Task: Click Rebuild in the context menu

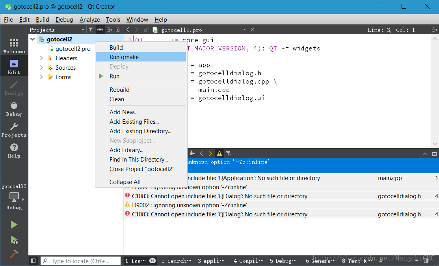Action: coord(119,89)
